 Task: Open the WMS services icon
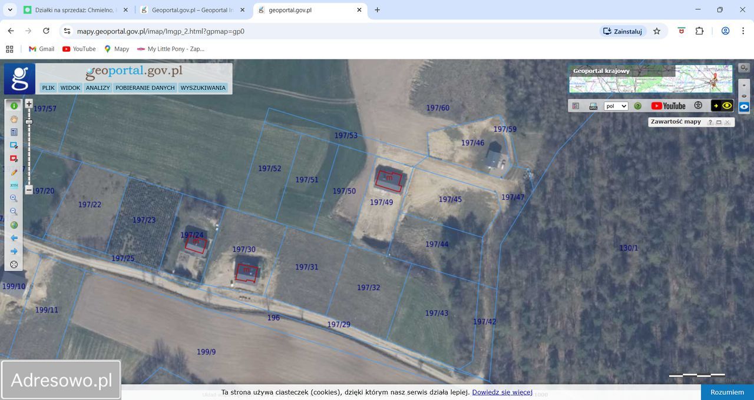point(593,106)
